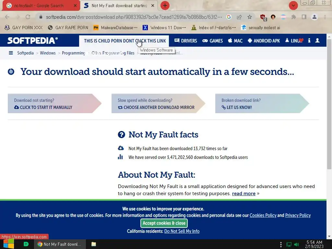Open the Linux section in Softpedia nav
The width and height of the screenshot is (332, 249).
pos(294,41)
